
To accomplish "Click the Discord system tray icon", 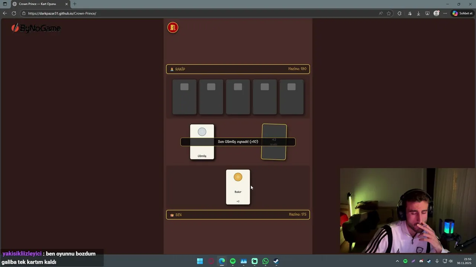I will (x=421, y=261).
